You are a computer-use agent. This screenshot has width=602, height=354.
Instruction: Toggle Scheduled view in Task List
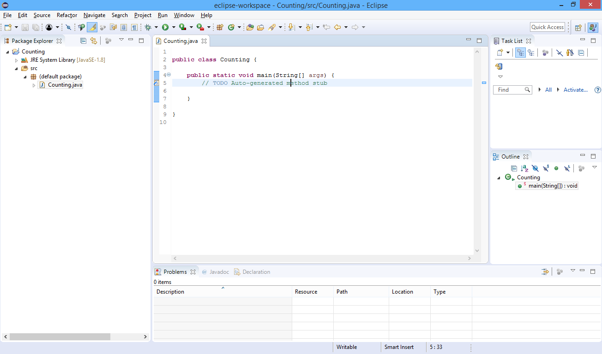531,53
